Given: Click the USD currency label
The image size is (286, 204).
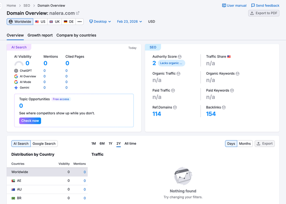Looking at the screenshot, I should pos(152,21).
